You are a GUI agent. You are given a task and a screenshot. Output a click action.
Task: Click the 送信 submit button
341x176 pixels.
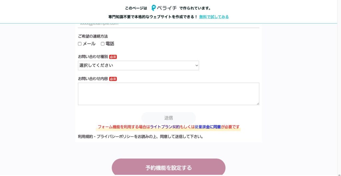click(x=169, y=118)
